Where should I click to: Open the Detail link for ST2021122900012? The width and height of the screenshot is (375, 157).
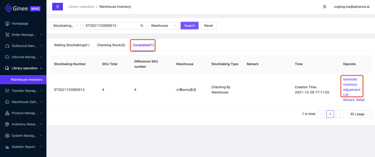(360, 100)
